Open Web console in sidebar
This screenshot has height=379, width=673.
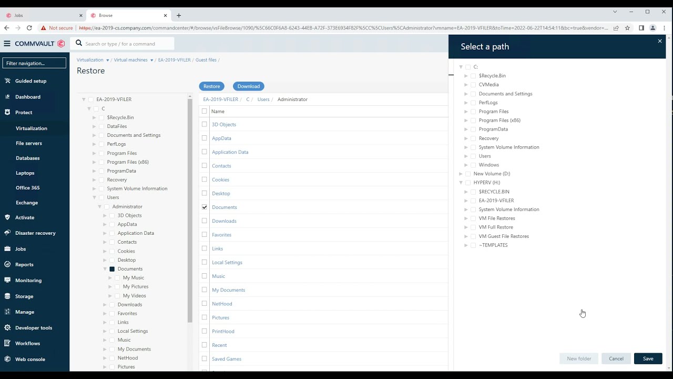coord(30,360)
